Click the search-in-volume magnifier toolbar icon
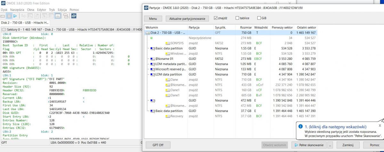This screenshot has width=384, height=152. point(30,16)
